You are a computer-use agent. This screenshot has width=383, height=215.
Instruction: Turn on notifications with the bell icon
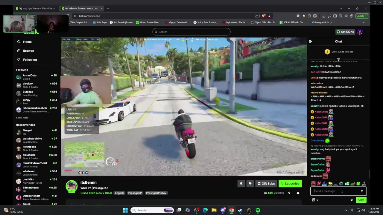(x=241, y=184)
